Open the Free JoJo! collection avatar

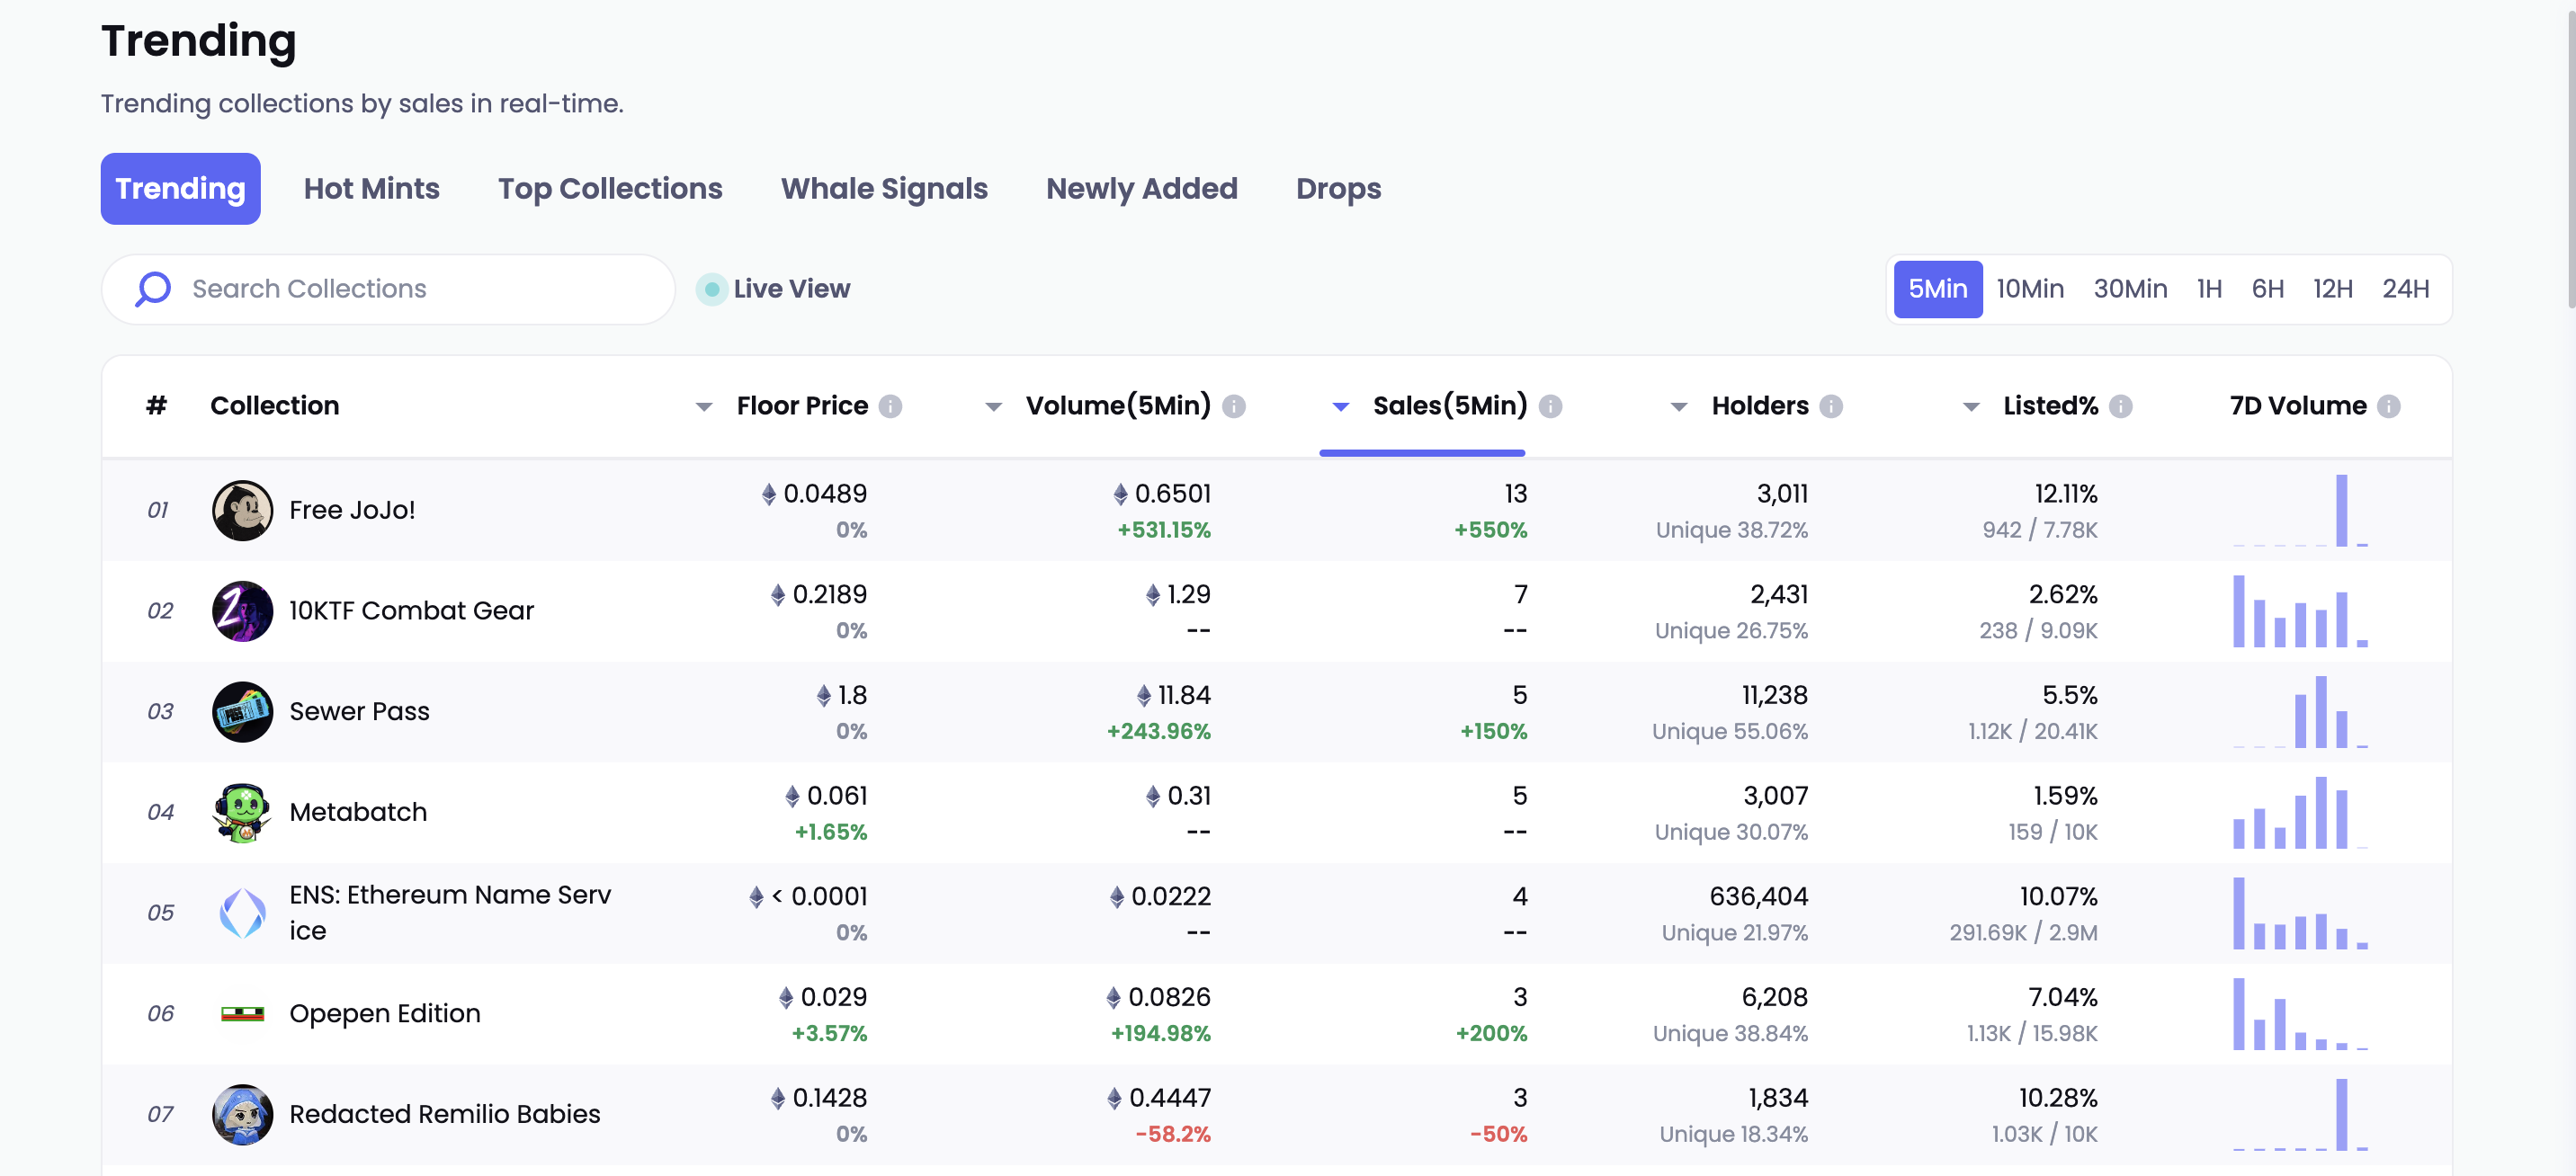click(x=242, y=510)
